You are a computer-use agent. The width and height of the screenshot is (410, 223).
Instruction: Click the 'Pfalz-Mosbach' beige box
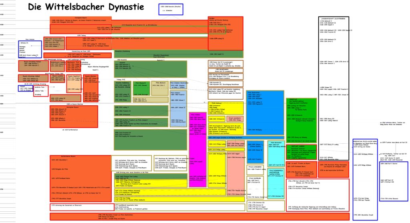[x=160, y=88]
